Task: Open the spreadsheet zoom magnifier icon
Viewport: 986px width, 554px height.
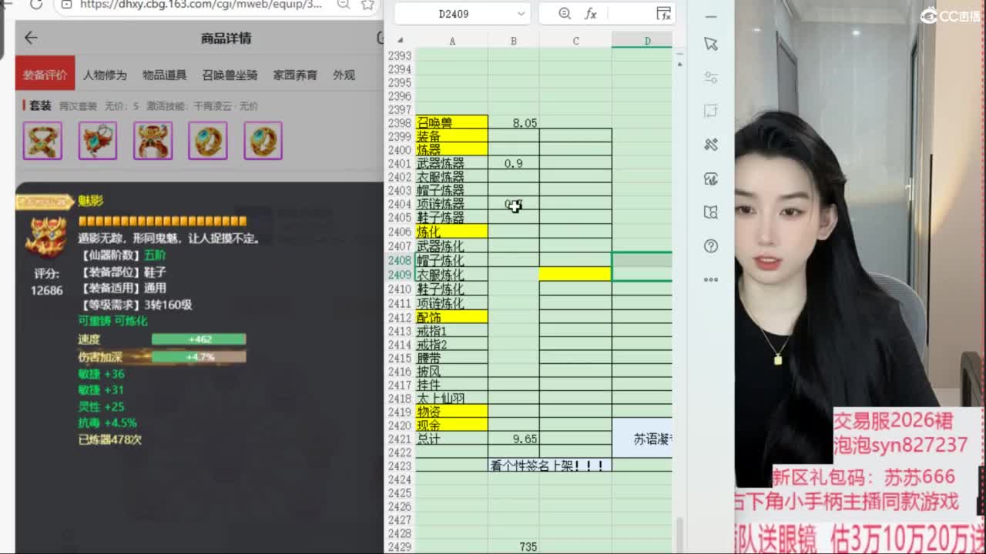Action: point(565,14)
